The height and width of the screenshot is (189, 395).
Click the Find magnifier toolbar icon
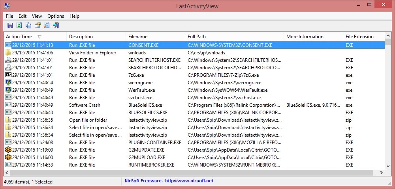coord(47,26)
